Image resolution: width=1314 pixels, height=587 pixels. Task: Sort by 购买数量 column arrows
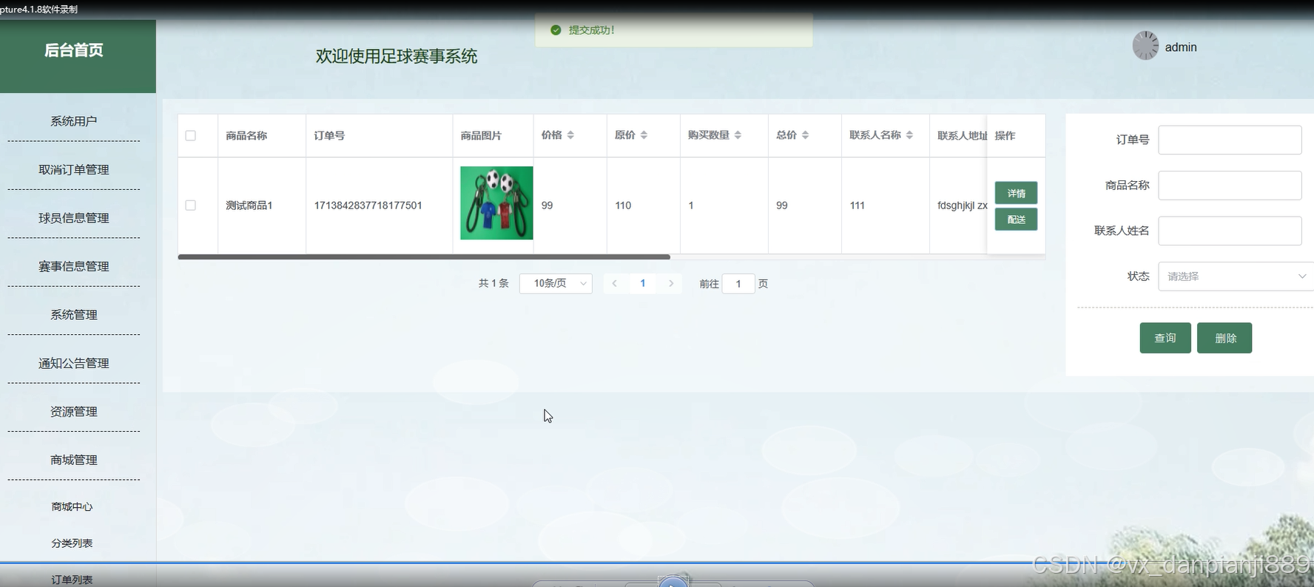[x=738, y=135]
